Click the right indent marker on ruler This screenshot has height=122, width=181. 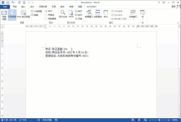137,27
